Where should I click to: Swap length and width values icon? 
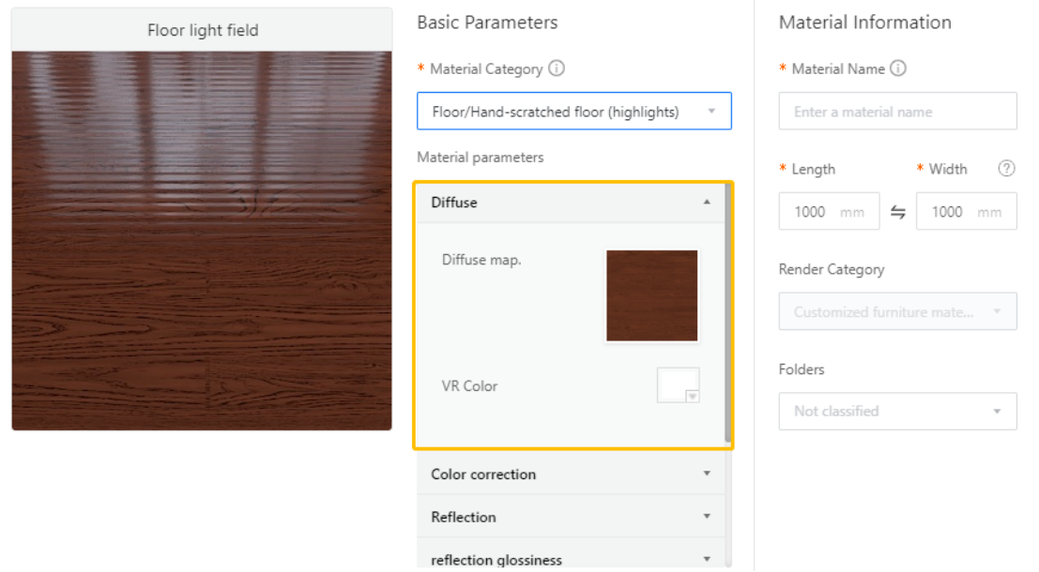[x=898, y=212]
